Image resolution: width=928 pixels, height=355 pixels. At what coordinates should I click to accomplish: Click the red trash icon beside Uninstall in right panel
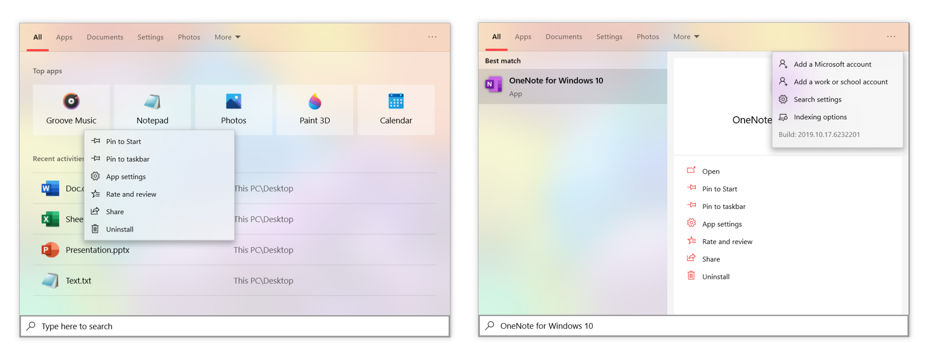point(691,276)
